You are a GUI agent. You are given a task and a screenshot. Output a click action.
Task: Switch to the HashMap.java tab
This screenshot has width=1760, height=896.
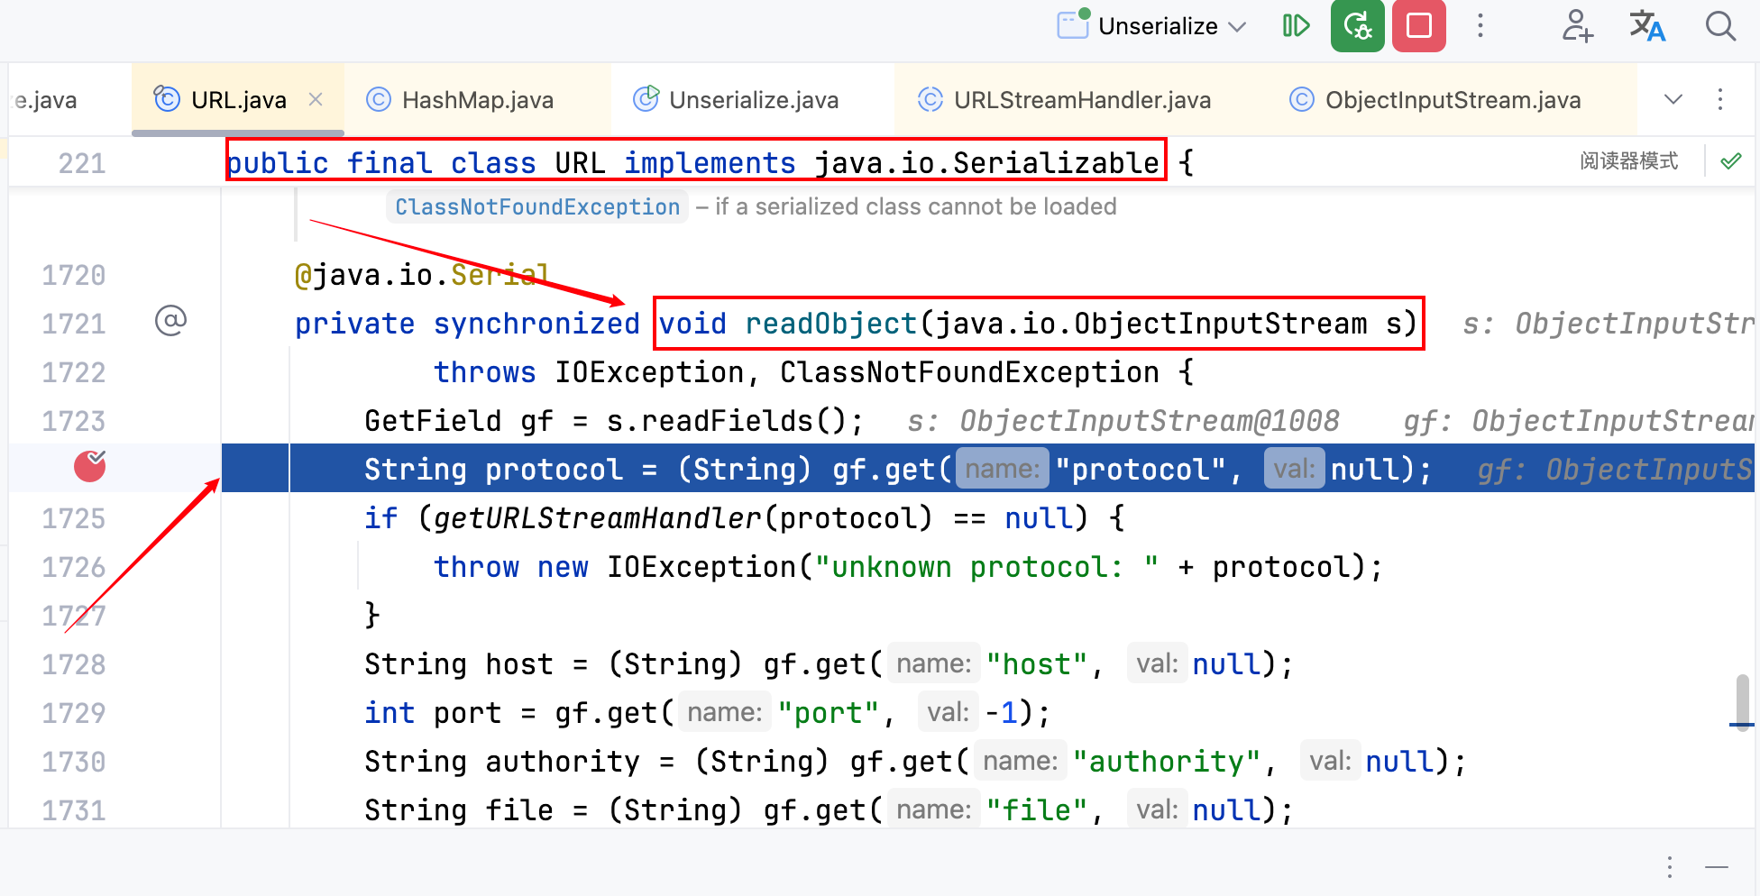[476, 100]
